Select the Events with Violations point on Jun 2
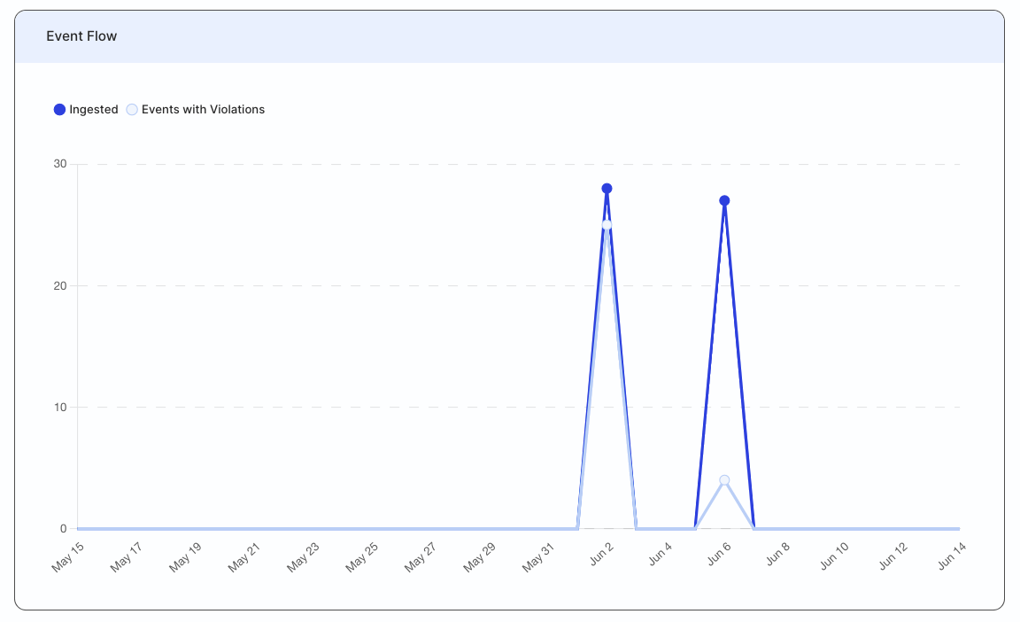The width and height of the screenshot is (1020, 622). (x=607, y=225)
